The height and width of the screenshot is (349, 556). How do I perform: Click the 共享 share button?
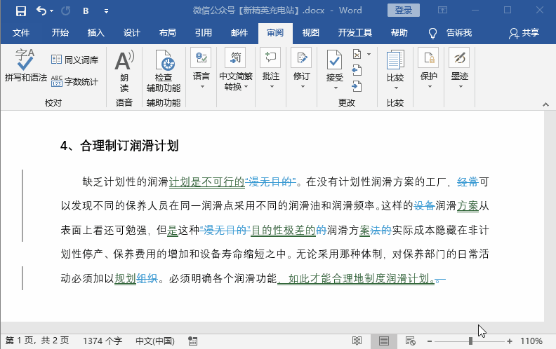click(524, 33)
